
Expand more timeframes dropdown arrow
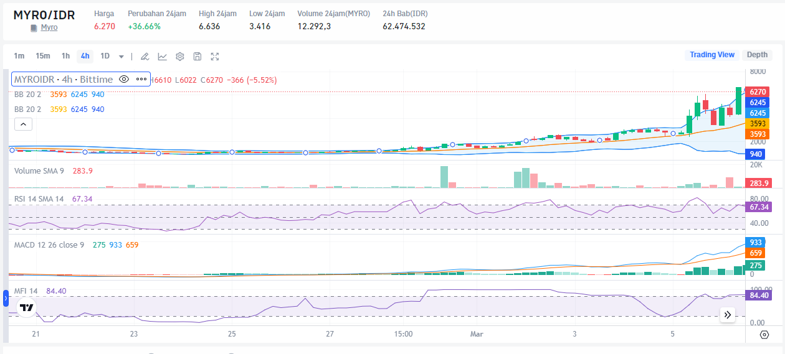[121, 57]
